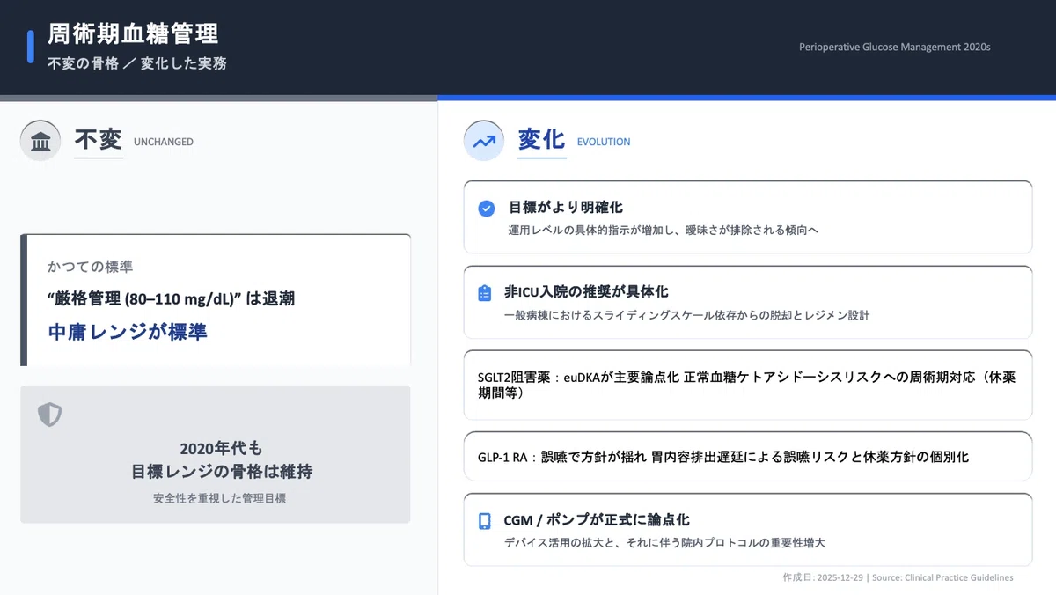Click Perioperative Glucose Management 2020s header text
Viewport: 1056px width, 595px height.
894,47
